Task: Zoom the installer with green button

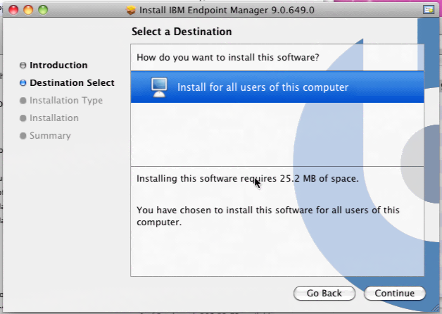Action: [43, 10]
